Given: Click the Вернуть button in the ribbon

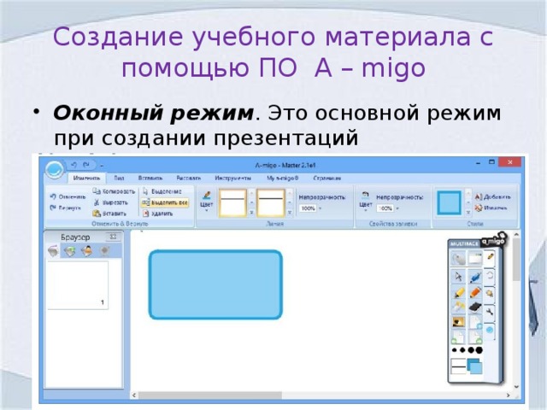Looking at the screenshot, I should click(x=65, y=208).
